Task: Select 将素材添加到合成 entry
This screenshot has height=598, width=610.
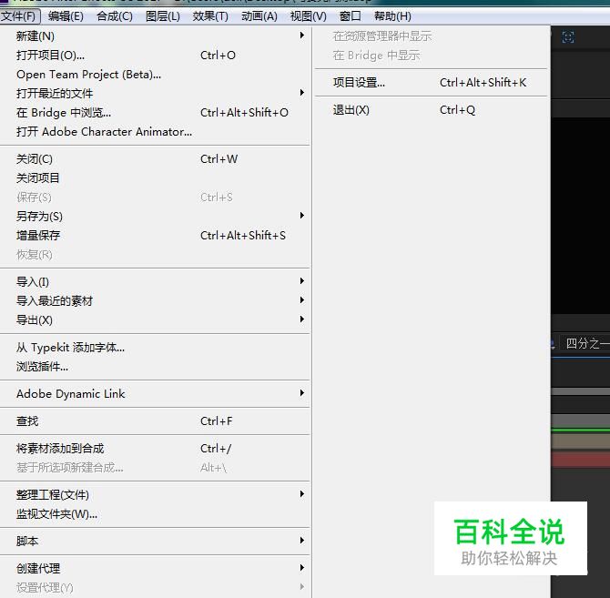Action: tap(155, 449)
